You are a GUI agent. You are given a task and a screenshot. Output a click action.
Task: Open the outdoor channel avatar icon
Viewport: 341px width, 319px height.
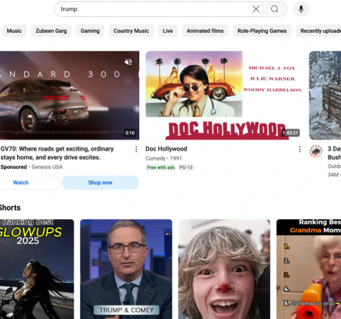coord(316,151)
